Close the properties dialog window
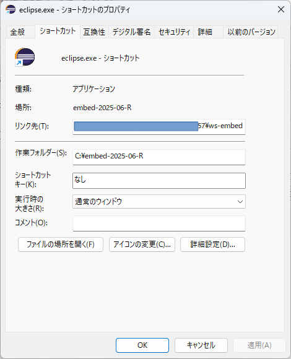Image resolution: width=291 pixels, height=359 pixels. 281,10
